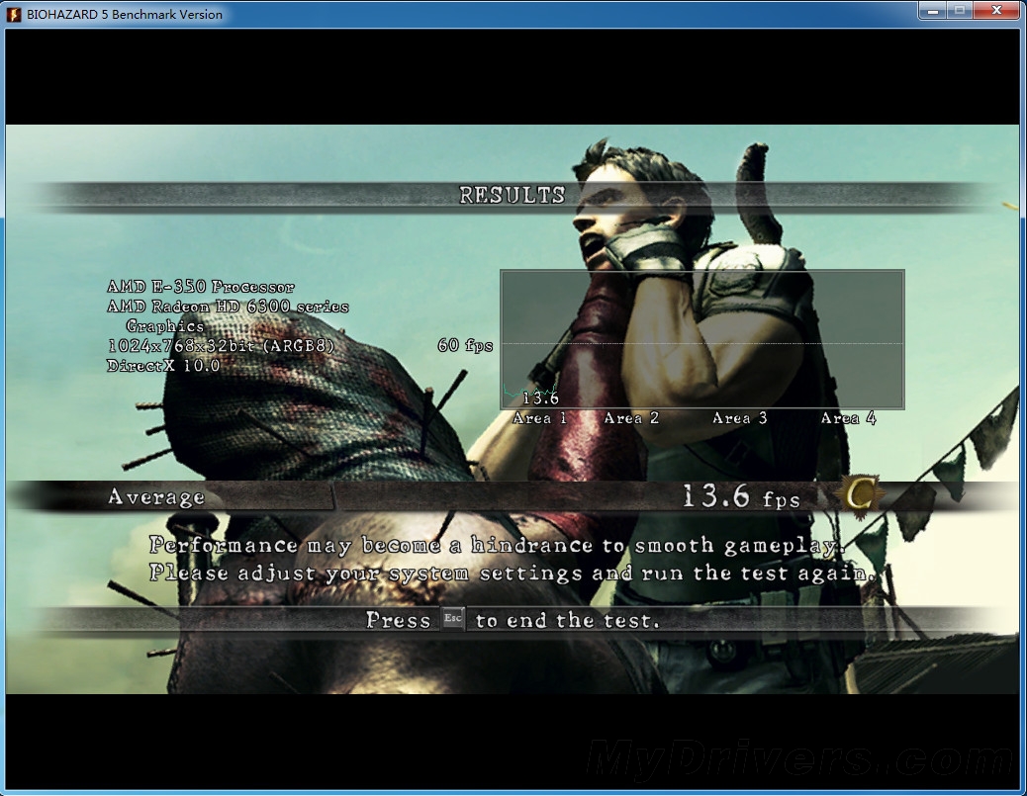
Task: Click the '13.6 fps' average result
Action: click(x=741, y=496)
